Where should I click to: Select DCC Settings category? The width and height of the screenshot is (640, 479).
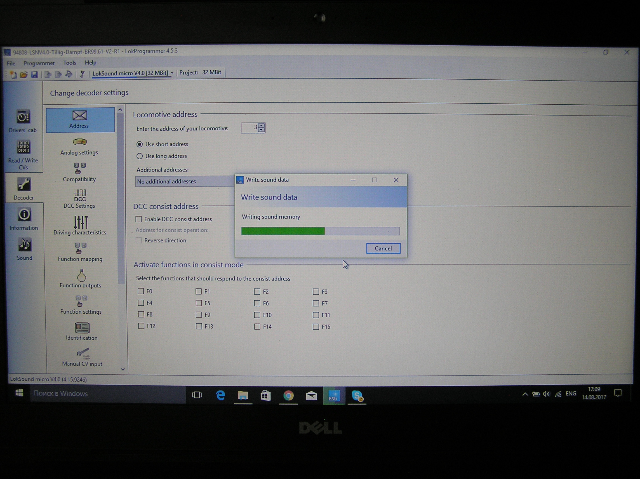79,199
